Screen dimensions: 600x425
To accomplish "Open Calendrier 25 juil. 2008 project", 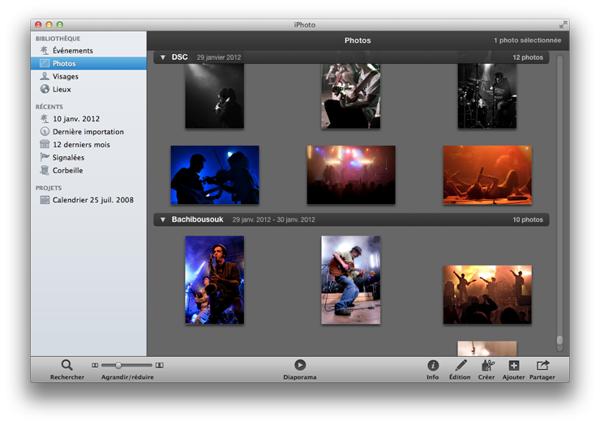I will pos(92,200).
